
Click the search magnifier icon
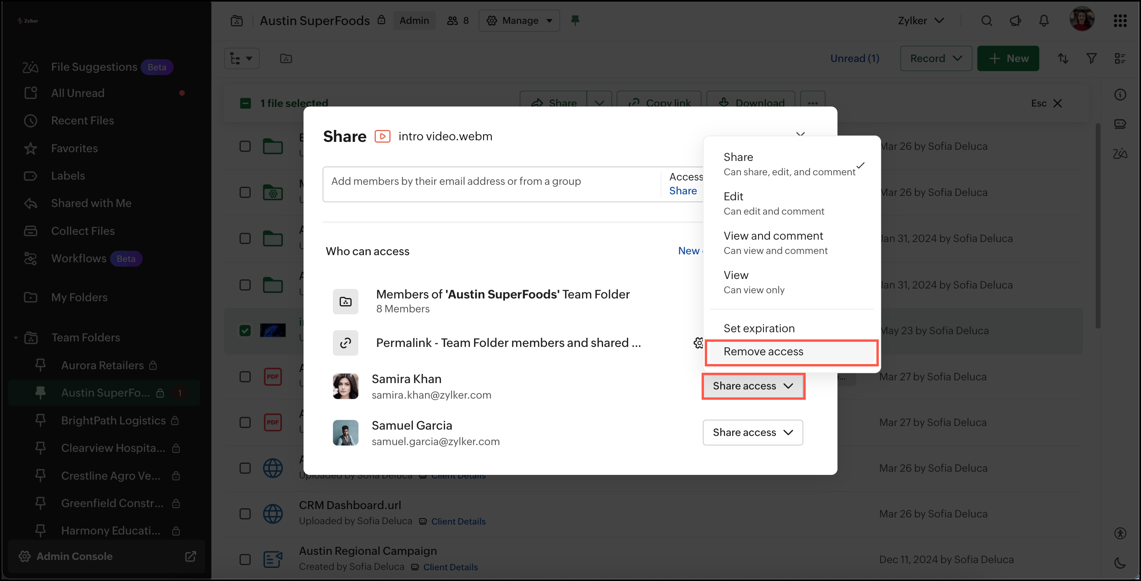986,21
